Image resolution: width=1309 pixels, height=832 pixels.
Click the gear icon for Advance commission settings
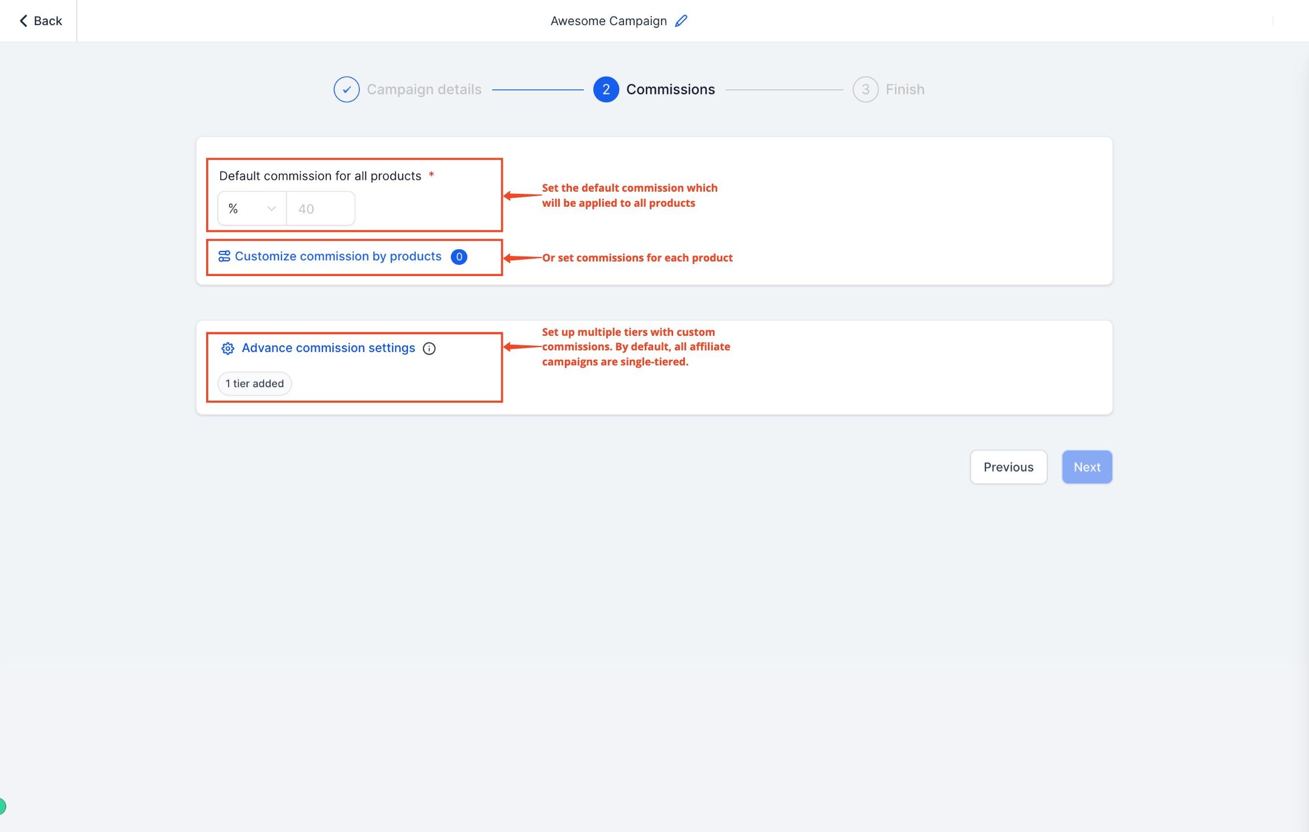pyautogui.click(x=227, y=348)
